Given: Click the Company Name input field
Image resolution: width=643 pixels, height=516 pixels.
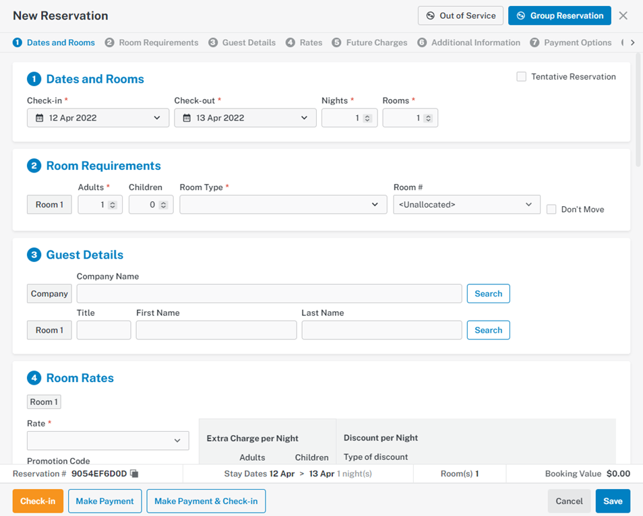Looking at the screenshot, I should coord(269,294).
